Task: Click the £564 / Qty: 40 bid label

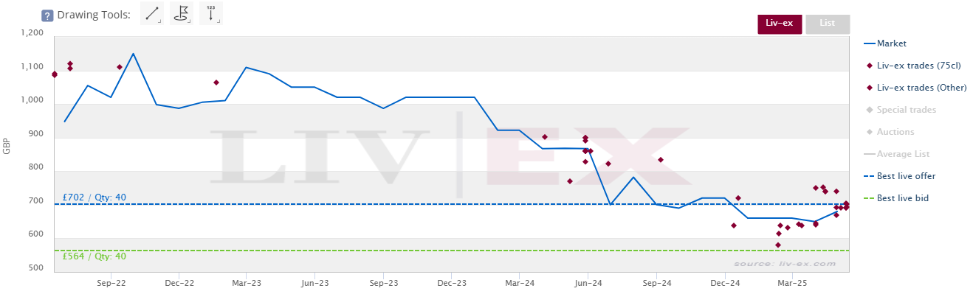Action: (x=94, y=256)
